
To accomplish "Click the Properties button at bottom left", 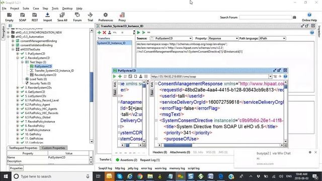I will tap(16, 168).
